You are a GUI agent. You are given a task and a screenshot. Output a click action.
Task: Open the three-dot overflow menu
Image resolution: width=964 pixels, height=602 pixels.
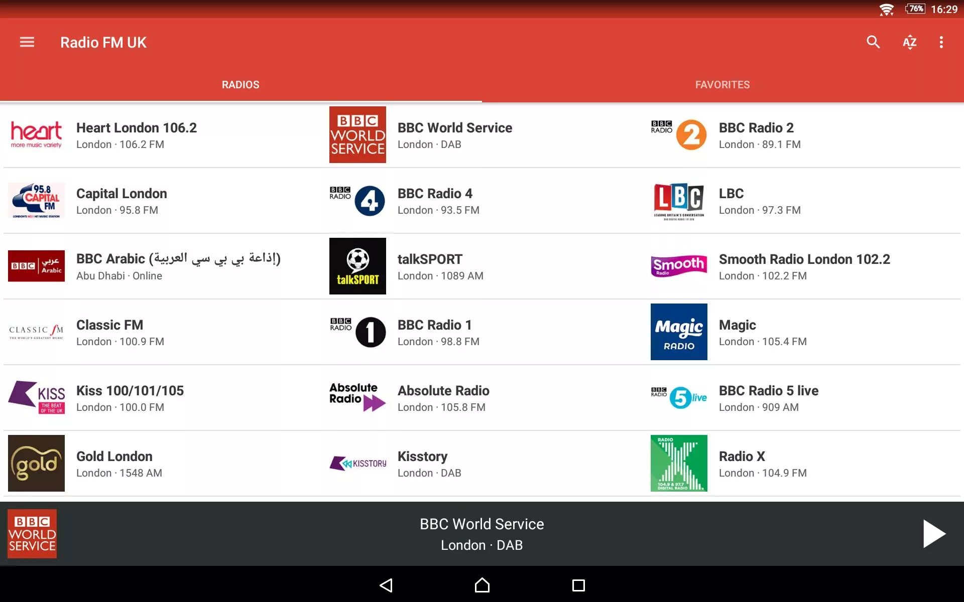[x=941, y=42]
